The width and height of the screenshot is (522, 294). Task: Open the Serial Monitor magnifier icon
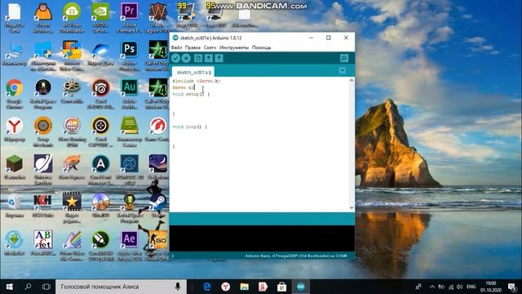pyautogui.click(x=344, y=58)
